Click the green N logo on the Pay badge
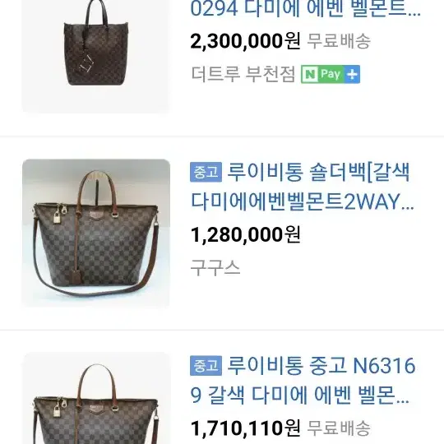 coord(310,74)
